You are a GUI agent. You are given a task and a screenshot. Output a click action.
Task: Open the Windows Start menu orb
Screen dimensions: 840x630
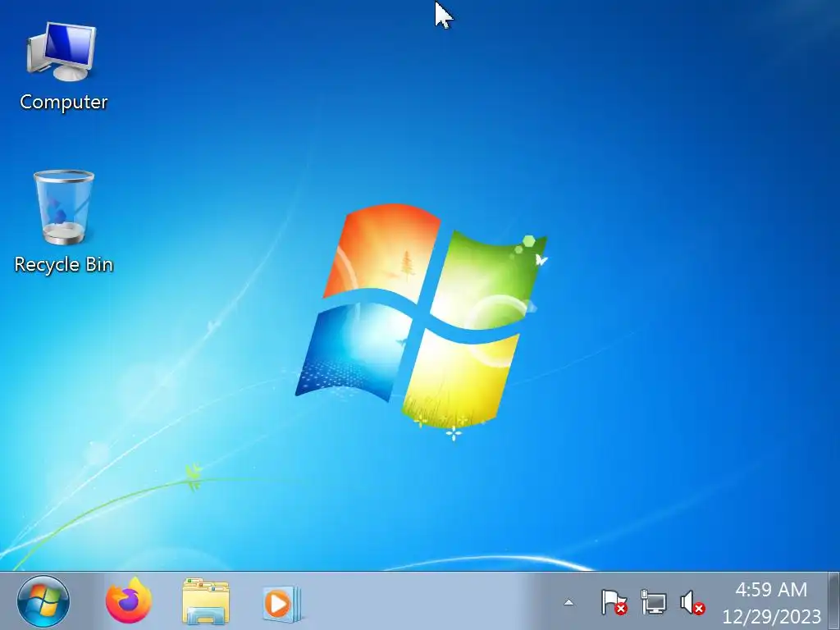tap(43, 601)
